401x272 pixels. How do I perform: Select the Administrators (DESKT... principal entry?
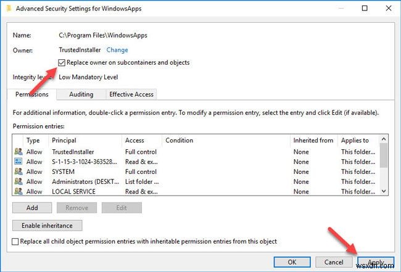[x=85, y=182]
